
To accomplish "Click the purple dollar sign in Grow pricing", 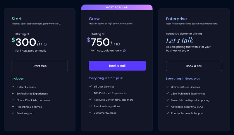I will click(89, 40).
